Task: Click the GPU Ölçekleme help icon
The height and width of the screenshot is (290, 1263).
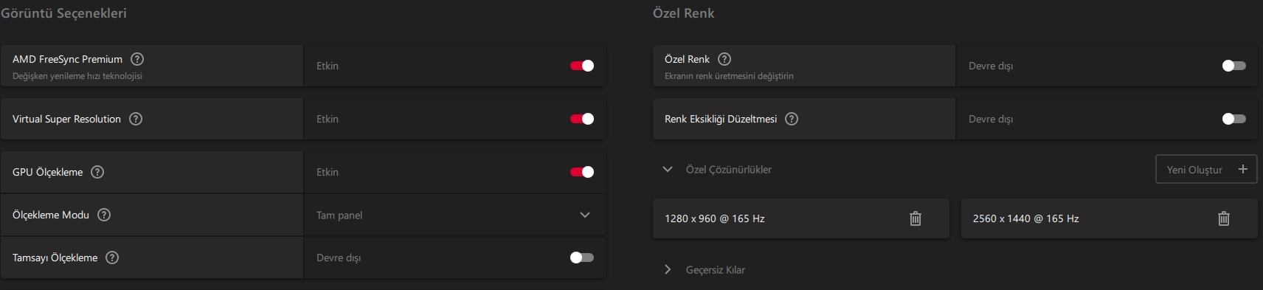Action: pyautogui.click(x=97, y=172)
